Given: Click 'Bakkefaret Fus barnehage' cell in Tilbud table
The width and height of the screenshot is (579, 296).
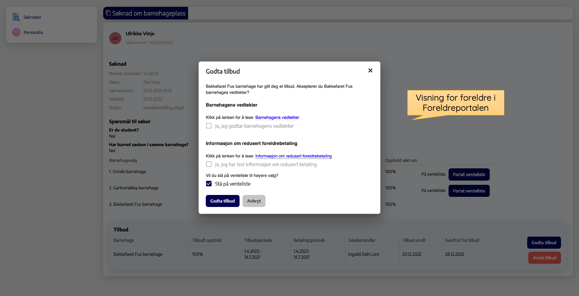Looking at the screenshot, I should pyautogui.click(x=138, y=254).
